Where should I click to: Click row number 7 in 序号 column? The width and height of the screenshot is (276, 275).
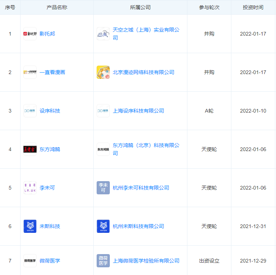pos(10,261)
